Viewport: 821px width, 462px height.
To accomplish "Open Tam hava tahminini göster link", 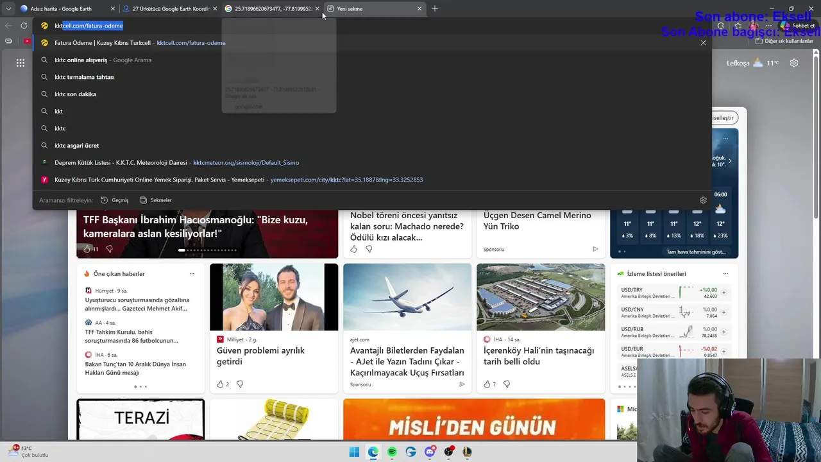I will pos(696,252).
